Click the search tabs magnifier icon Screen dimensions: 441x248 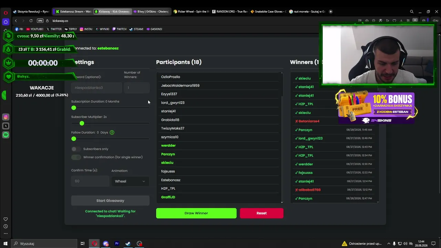pyautogui.click(x=412, y=11)
